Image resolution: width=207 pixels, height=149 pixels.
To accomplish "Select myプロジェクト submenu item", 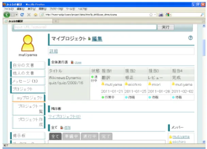I will [29, 98].
